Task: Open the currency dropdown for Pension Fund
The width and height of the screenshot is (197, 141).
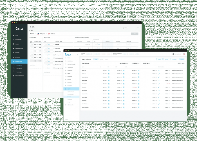Action: point(50,65)
